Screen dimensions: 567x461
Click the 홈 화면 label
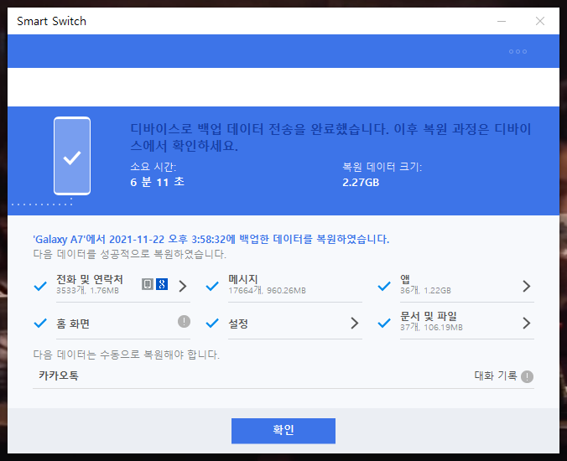(x=73, y=324)
